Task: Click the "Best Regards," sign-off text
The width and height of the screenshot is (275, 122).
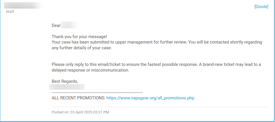Action: (65, 81)
